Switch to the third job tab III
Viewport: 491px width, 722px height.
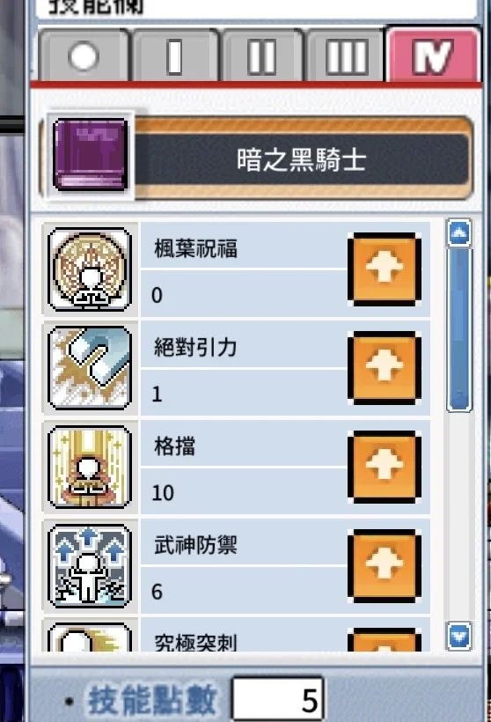coord(346,56)
